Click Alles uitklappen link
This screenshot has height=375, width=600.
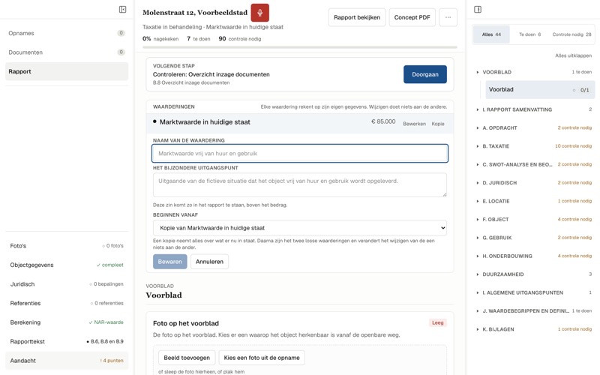(573, 55)
